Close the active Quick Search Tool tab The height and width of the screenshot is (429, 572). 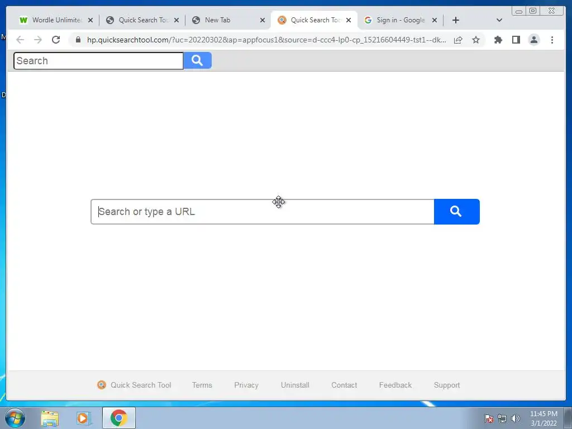pos(349,20)
